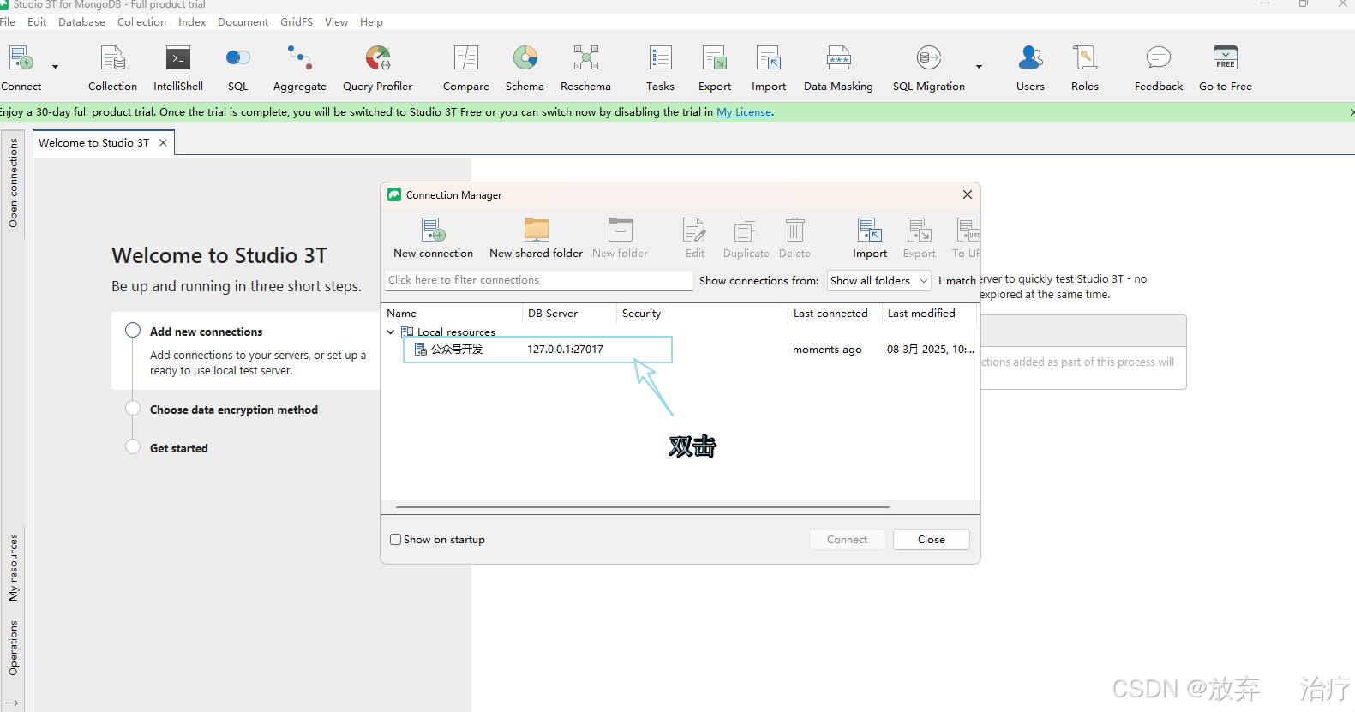The height and width of the screenshot is (712, 1355).
Task: Toggle Show on startup checkbox
Action: point(395,540)
